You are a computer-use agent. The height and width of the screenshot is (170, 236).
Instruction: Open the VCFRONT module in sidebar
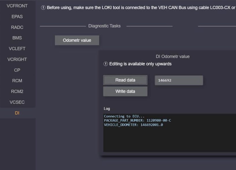tap(17, 6)
